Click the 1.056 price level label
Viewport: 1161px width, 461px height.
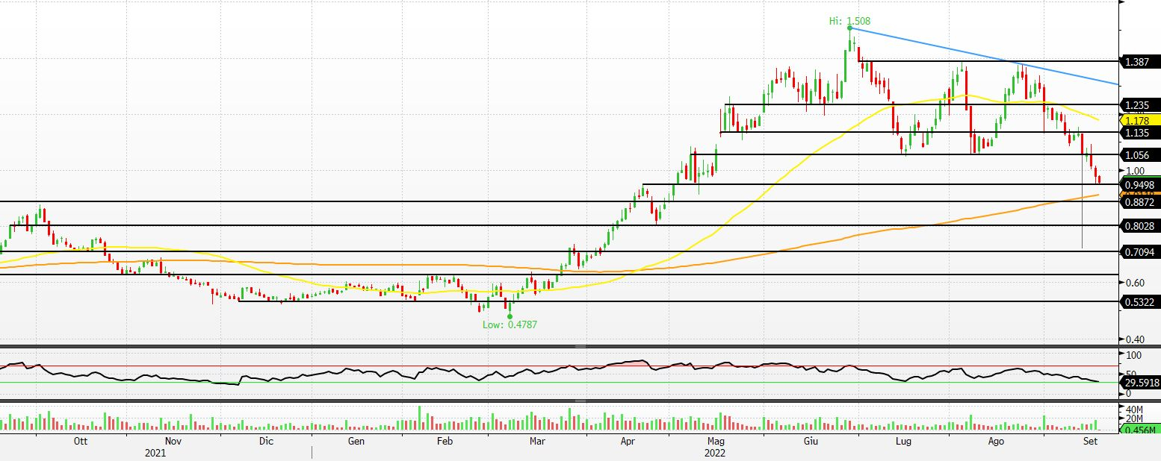tap(1139, 155)
